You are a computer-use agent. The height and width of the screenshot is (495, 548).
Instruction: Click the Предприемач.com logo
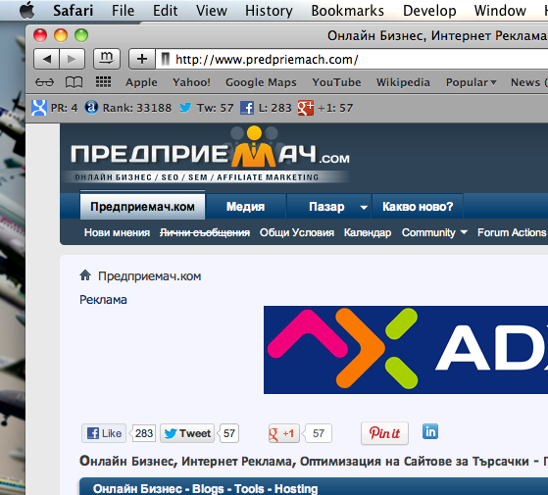[210, 154]
